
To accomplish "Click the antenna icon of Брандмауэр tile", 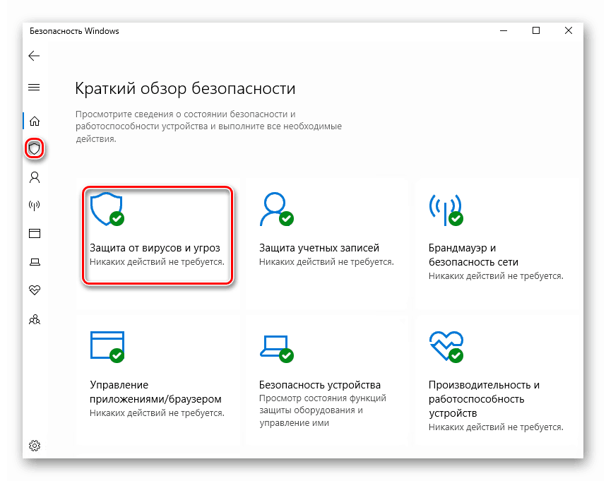I will coord(446,210).
